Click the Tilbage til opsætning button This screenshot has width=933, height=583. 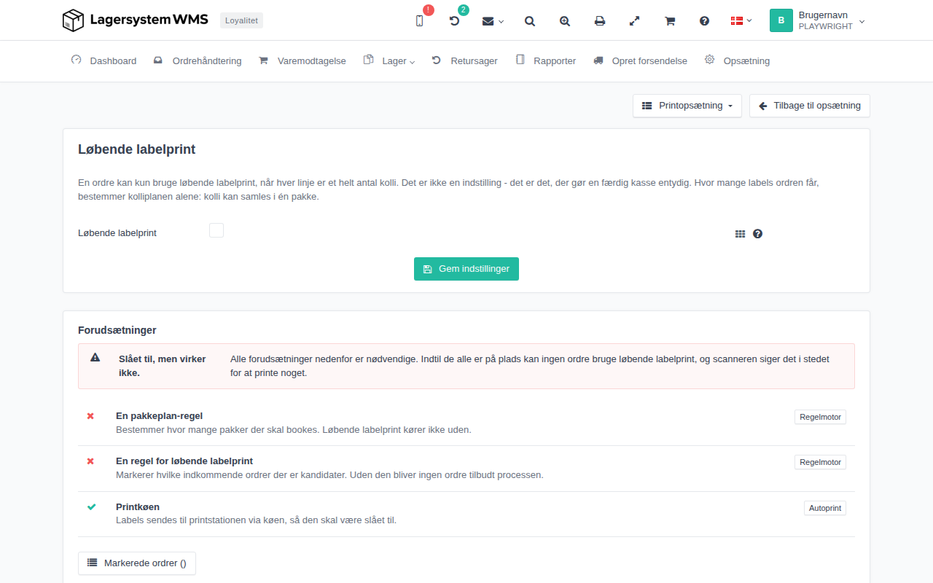point(810,106)
